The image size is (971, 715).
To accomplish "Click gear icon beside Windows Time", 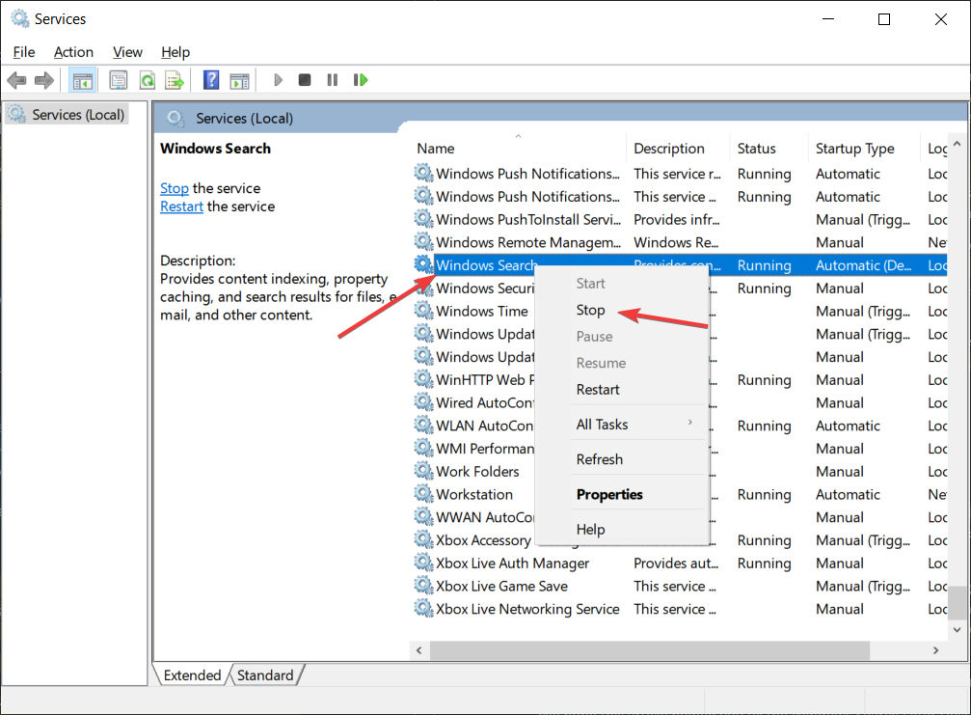I will coord(423,311).
